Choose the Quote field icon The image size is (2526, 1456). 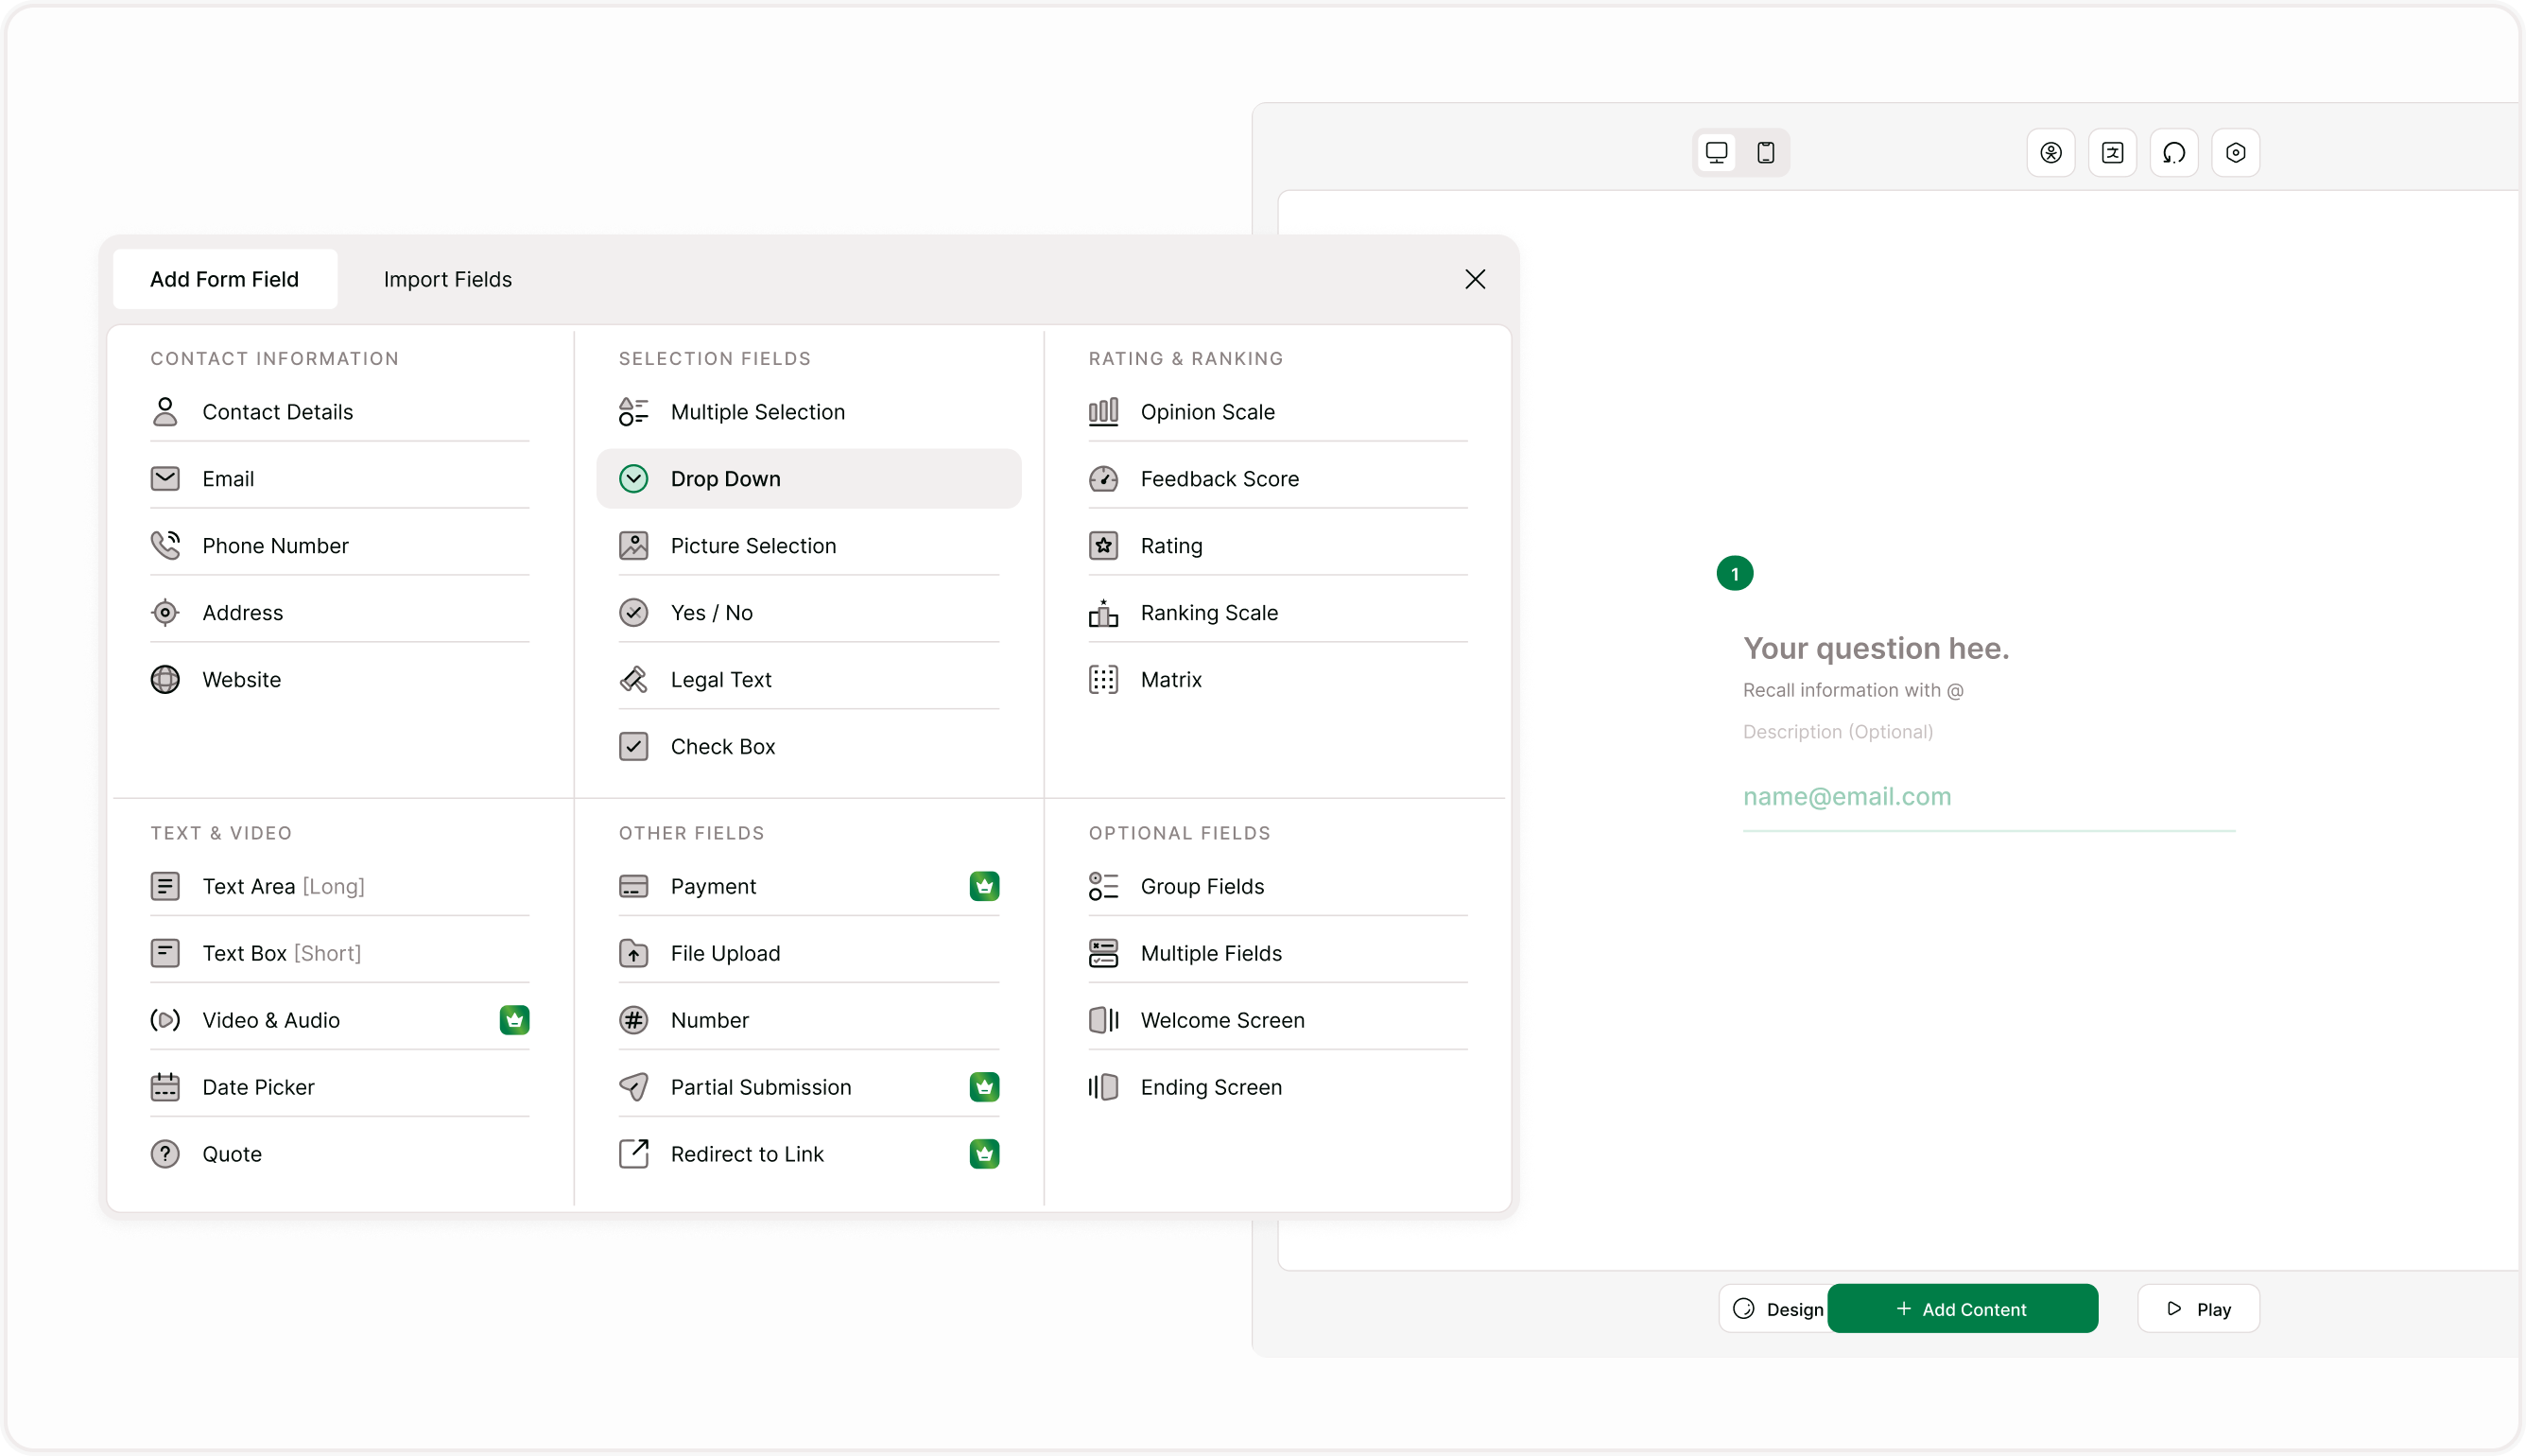tap(164, 1154)
